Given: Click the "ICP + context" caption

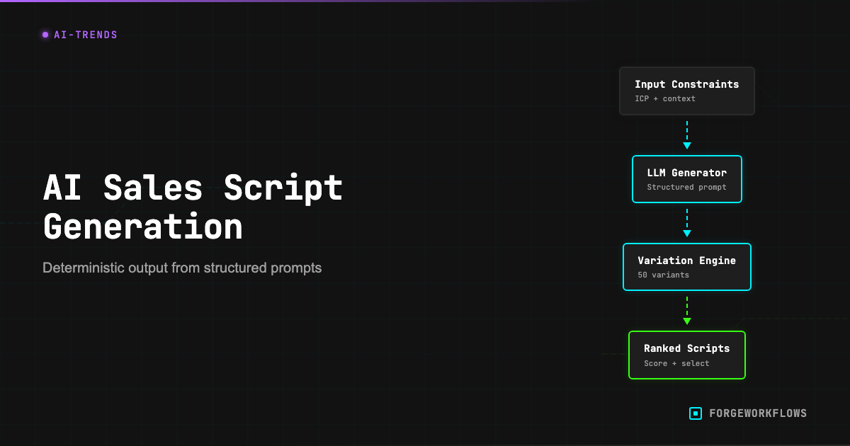Looking at the screenshot, I should tap(665, 98).
